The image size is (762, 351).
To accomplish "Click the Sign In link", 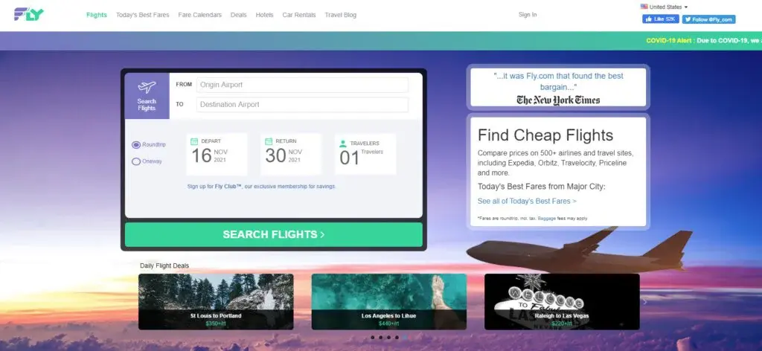I will [528, 15].
